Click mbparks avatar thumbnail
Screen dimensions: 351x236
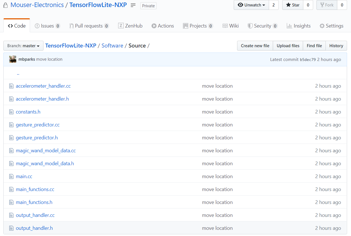(x=13, y=59)
